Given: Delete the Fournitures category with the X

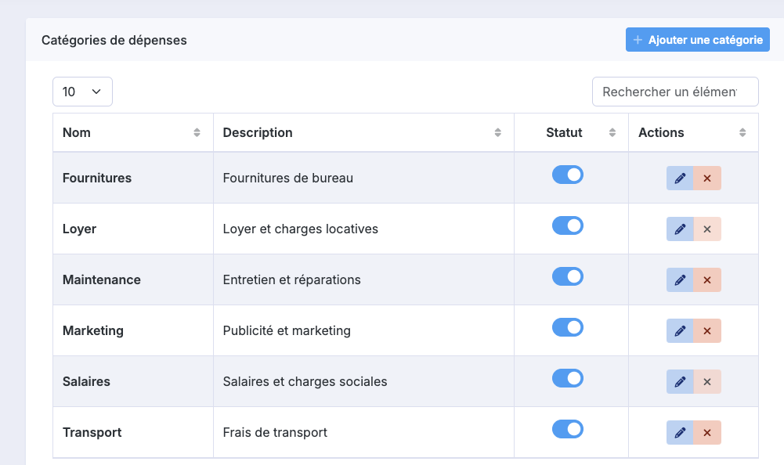Looking at the screenshot, I should click(x=707, y=178).
